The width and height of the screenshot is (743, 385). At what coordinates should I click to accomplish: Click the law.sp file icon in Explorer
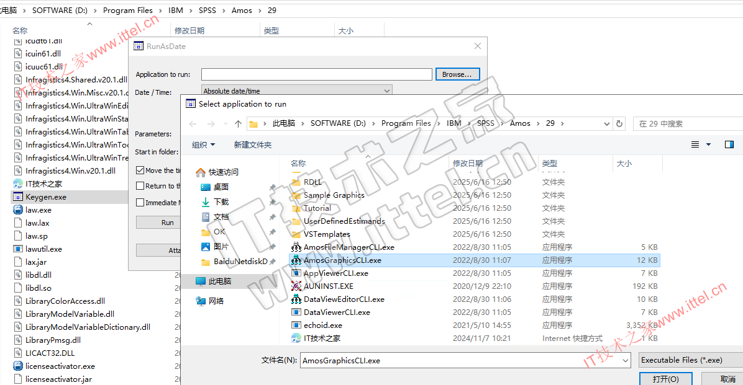click(18, 236)
